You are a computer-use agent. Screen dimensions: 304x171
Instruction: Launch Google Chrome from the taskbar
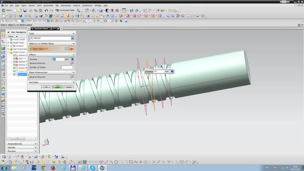tap(43, 168)
